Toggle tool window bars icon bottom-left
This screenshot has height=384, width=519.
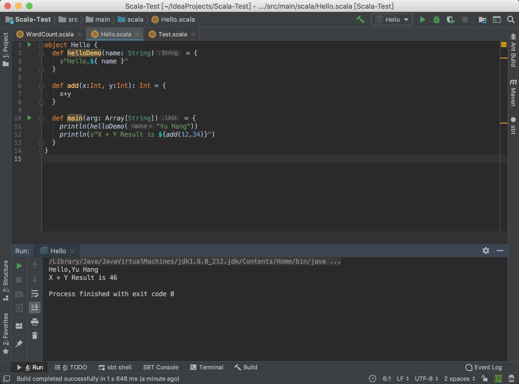pyautogui.click(x=7, y=379)
